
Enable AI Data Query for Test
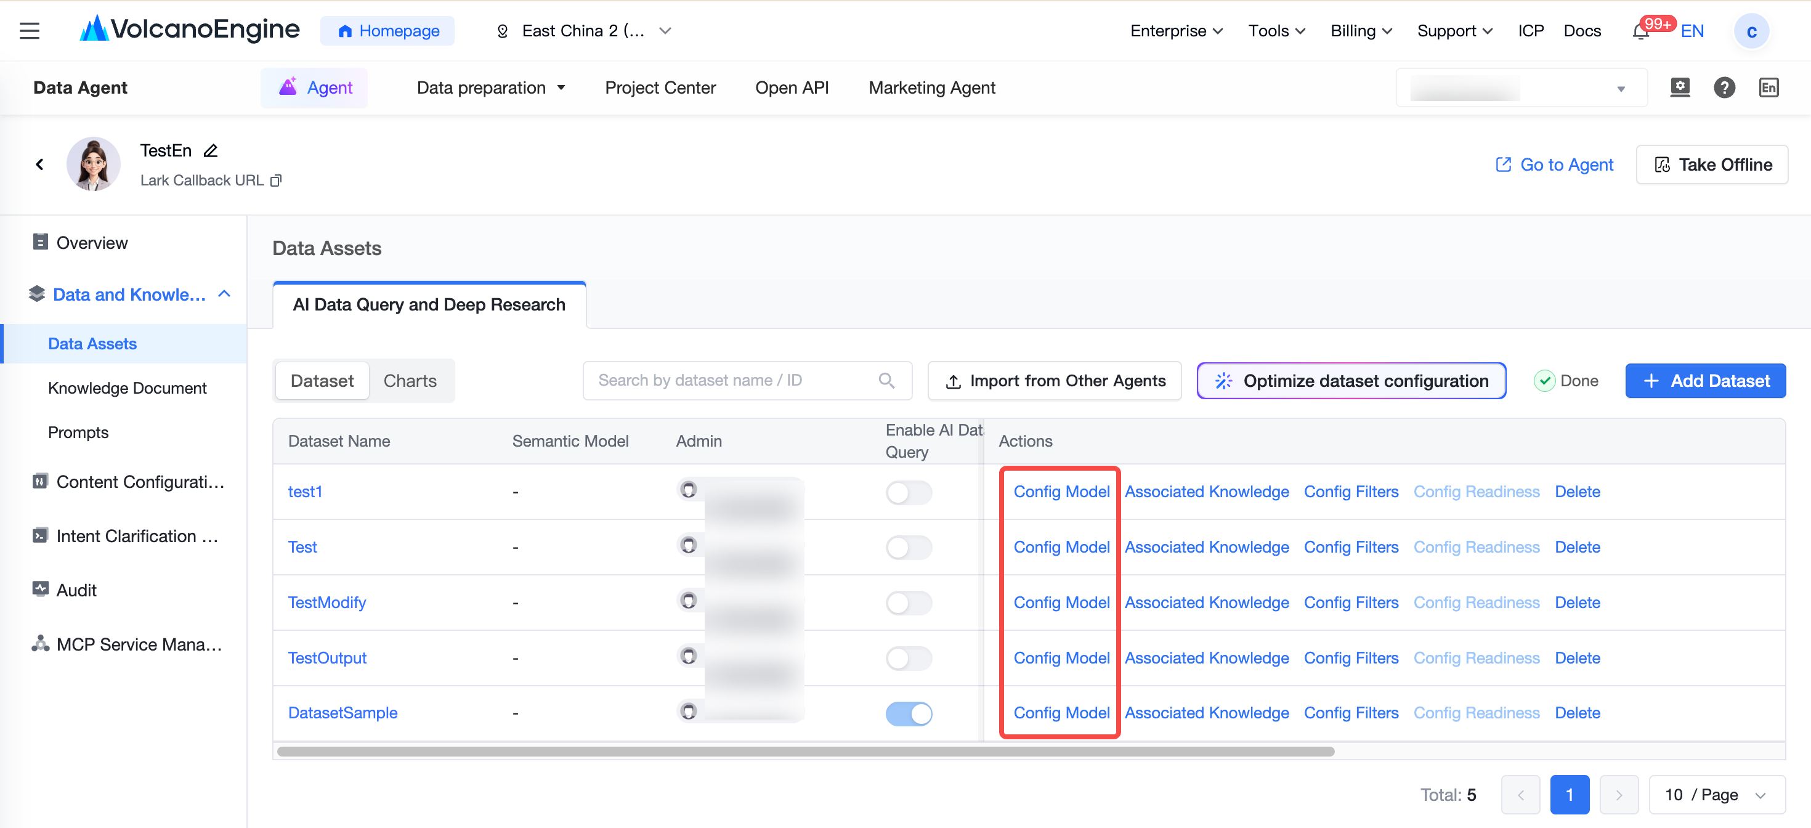point(909,547)
